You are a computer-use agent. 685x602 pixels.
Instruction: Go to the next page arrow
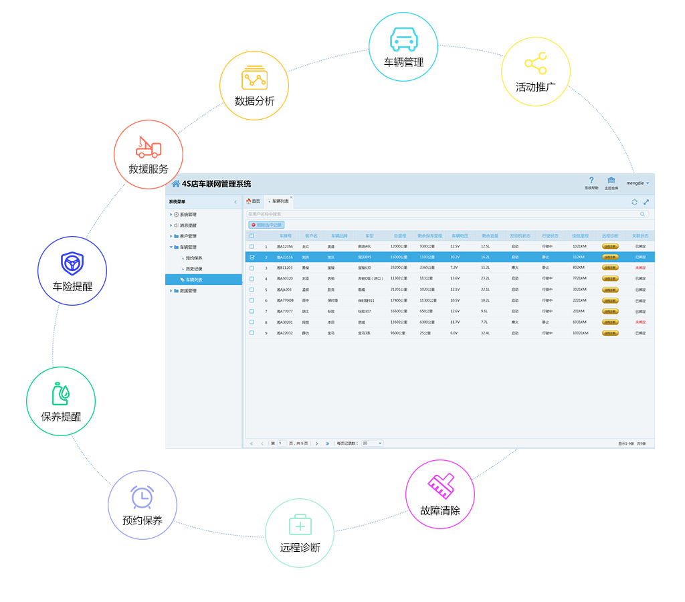(316, 443)
